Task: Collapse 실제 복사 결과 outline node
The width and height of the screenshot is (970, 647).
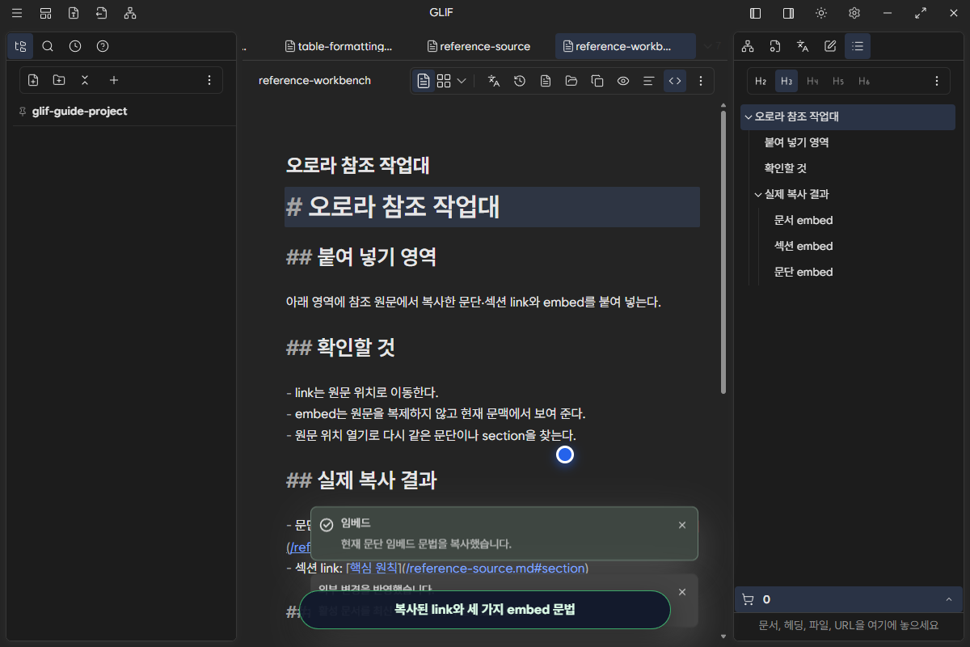Action: point(757,194)
